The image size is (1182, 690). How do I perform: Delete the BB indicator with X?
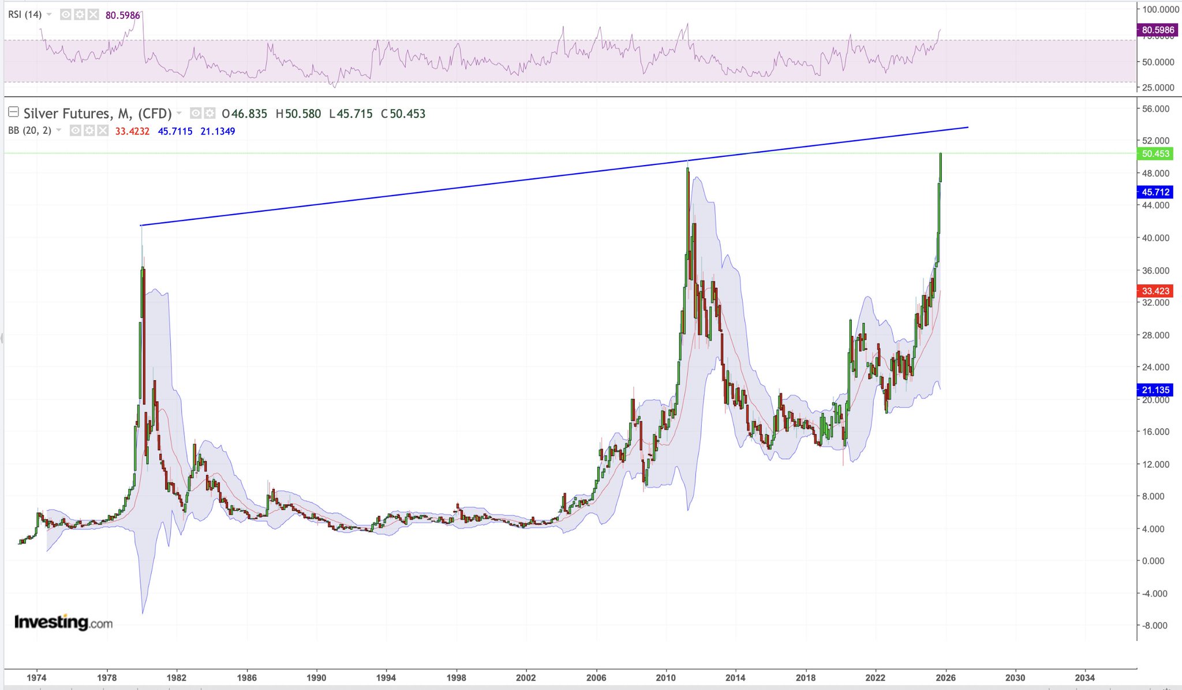pos(103,131)
